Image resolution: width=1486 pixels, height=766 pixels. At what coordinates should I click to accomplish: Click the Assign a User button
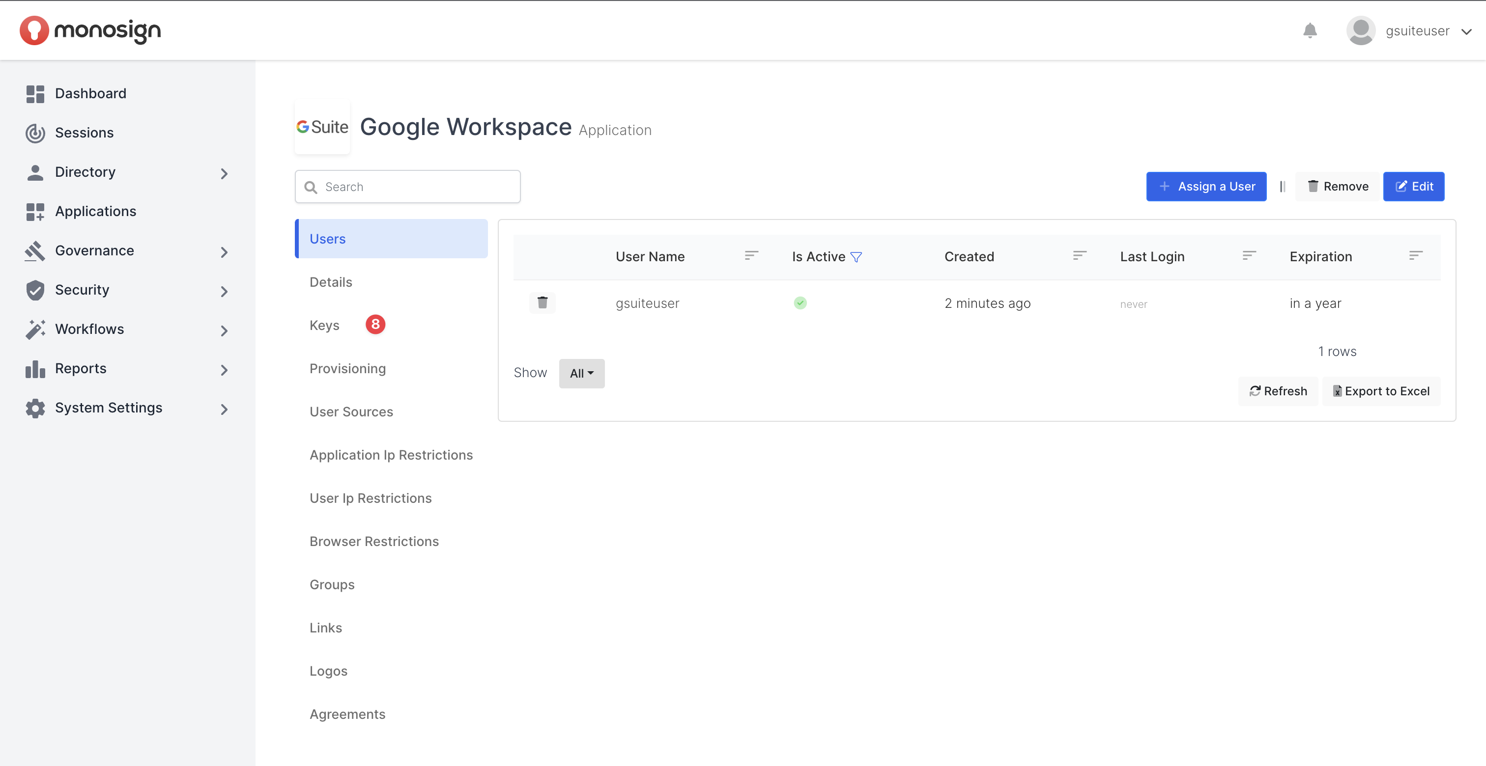[1205, 186]
